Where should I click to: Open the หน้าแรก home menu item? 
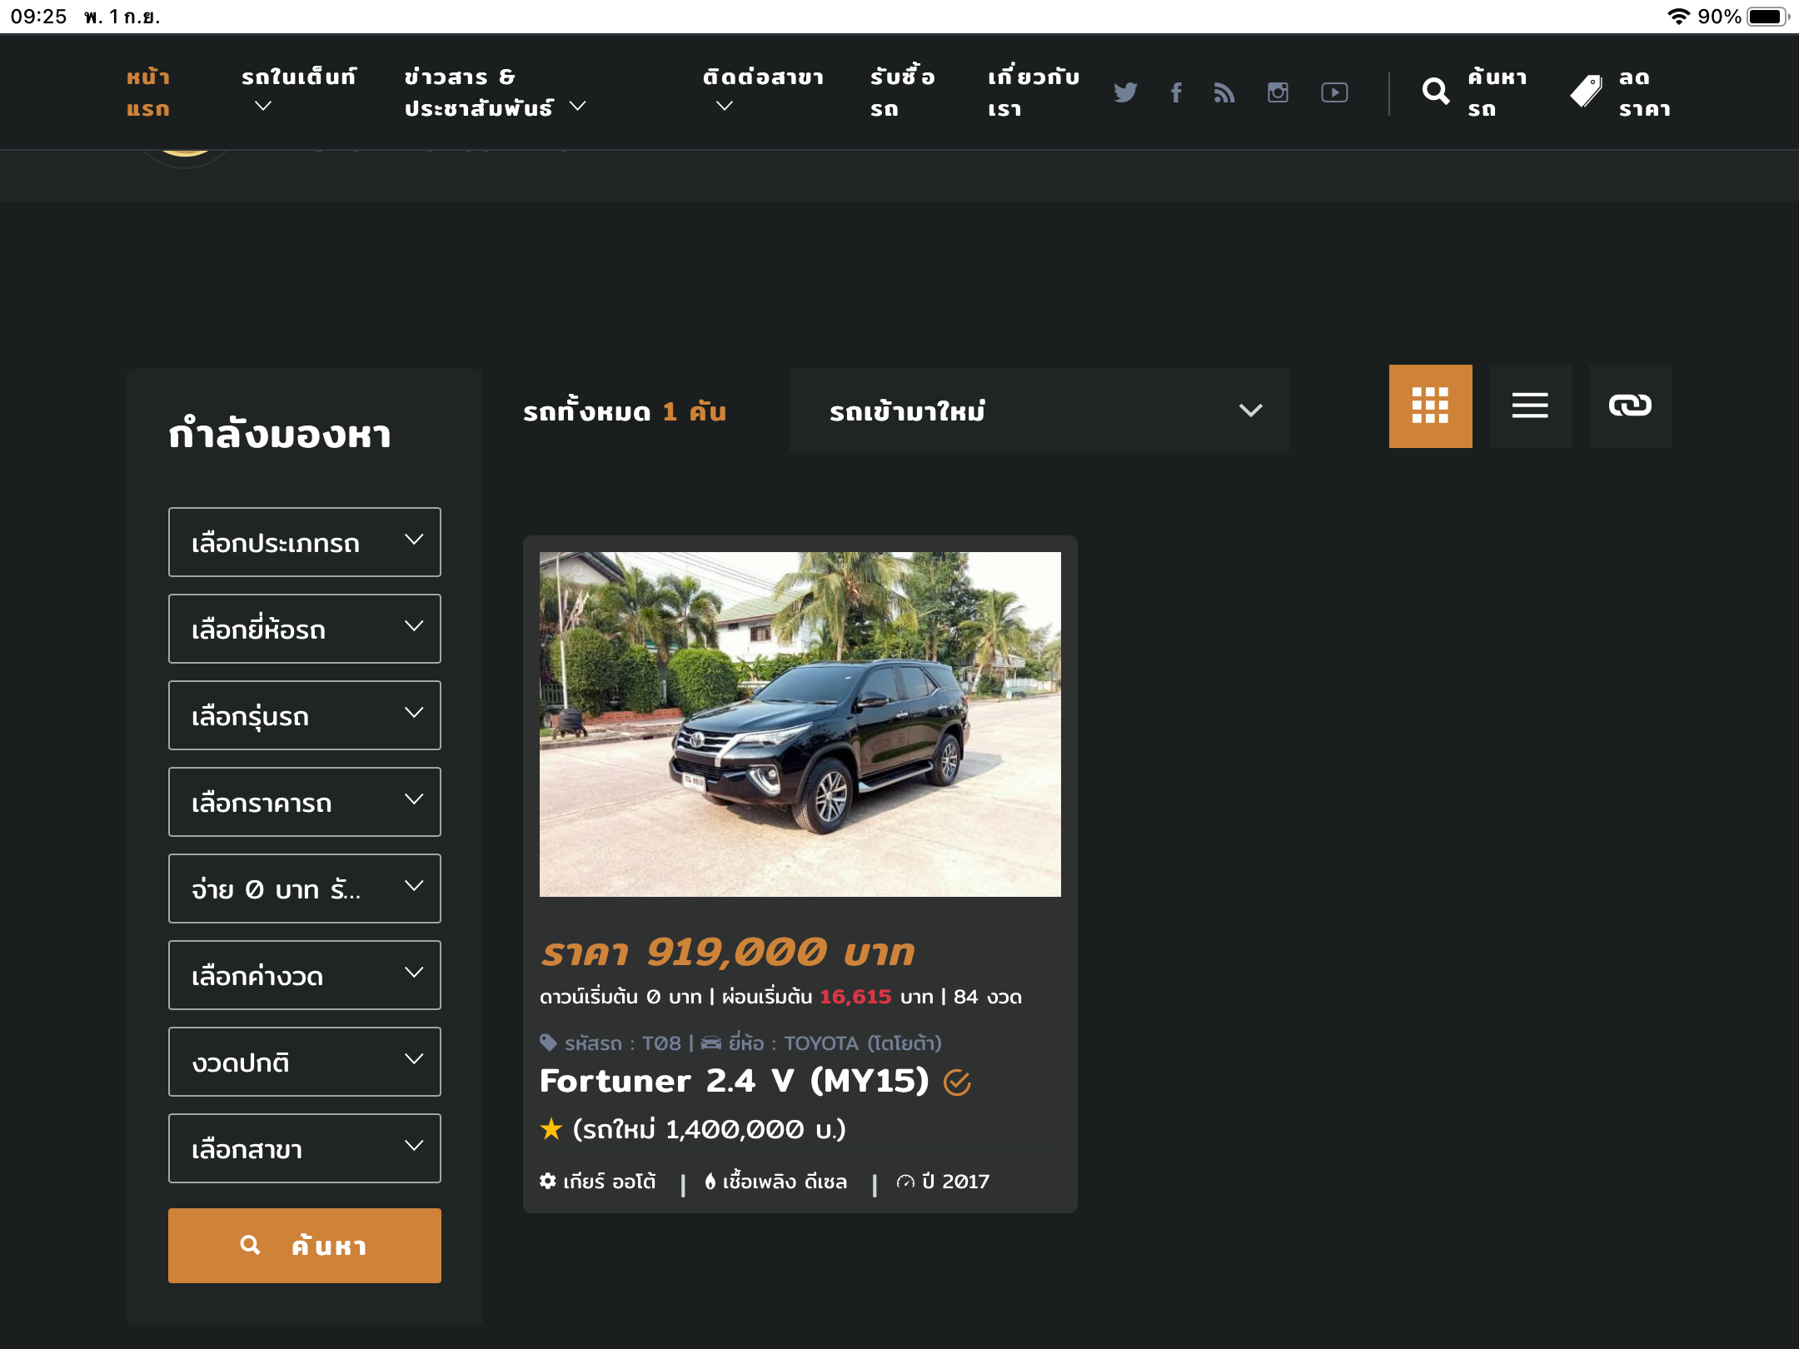click(148, 92)
